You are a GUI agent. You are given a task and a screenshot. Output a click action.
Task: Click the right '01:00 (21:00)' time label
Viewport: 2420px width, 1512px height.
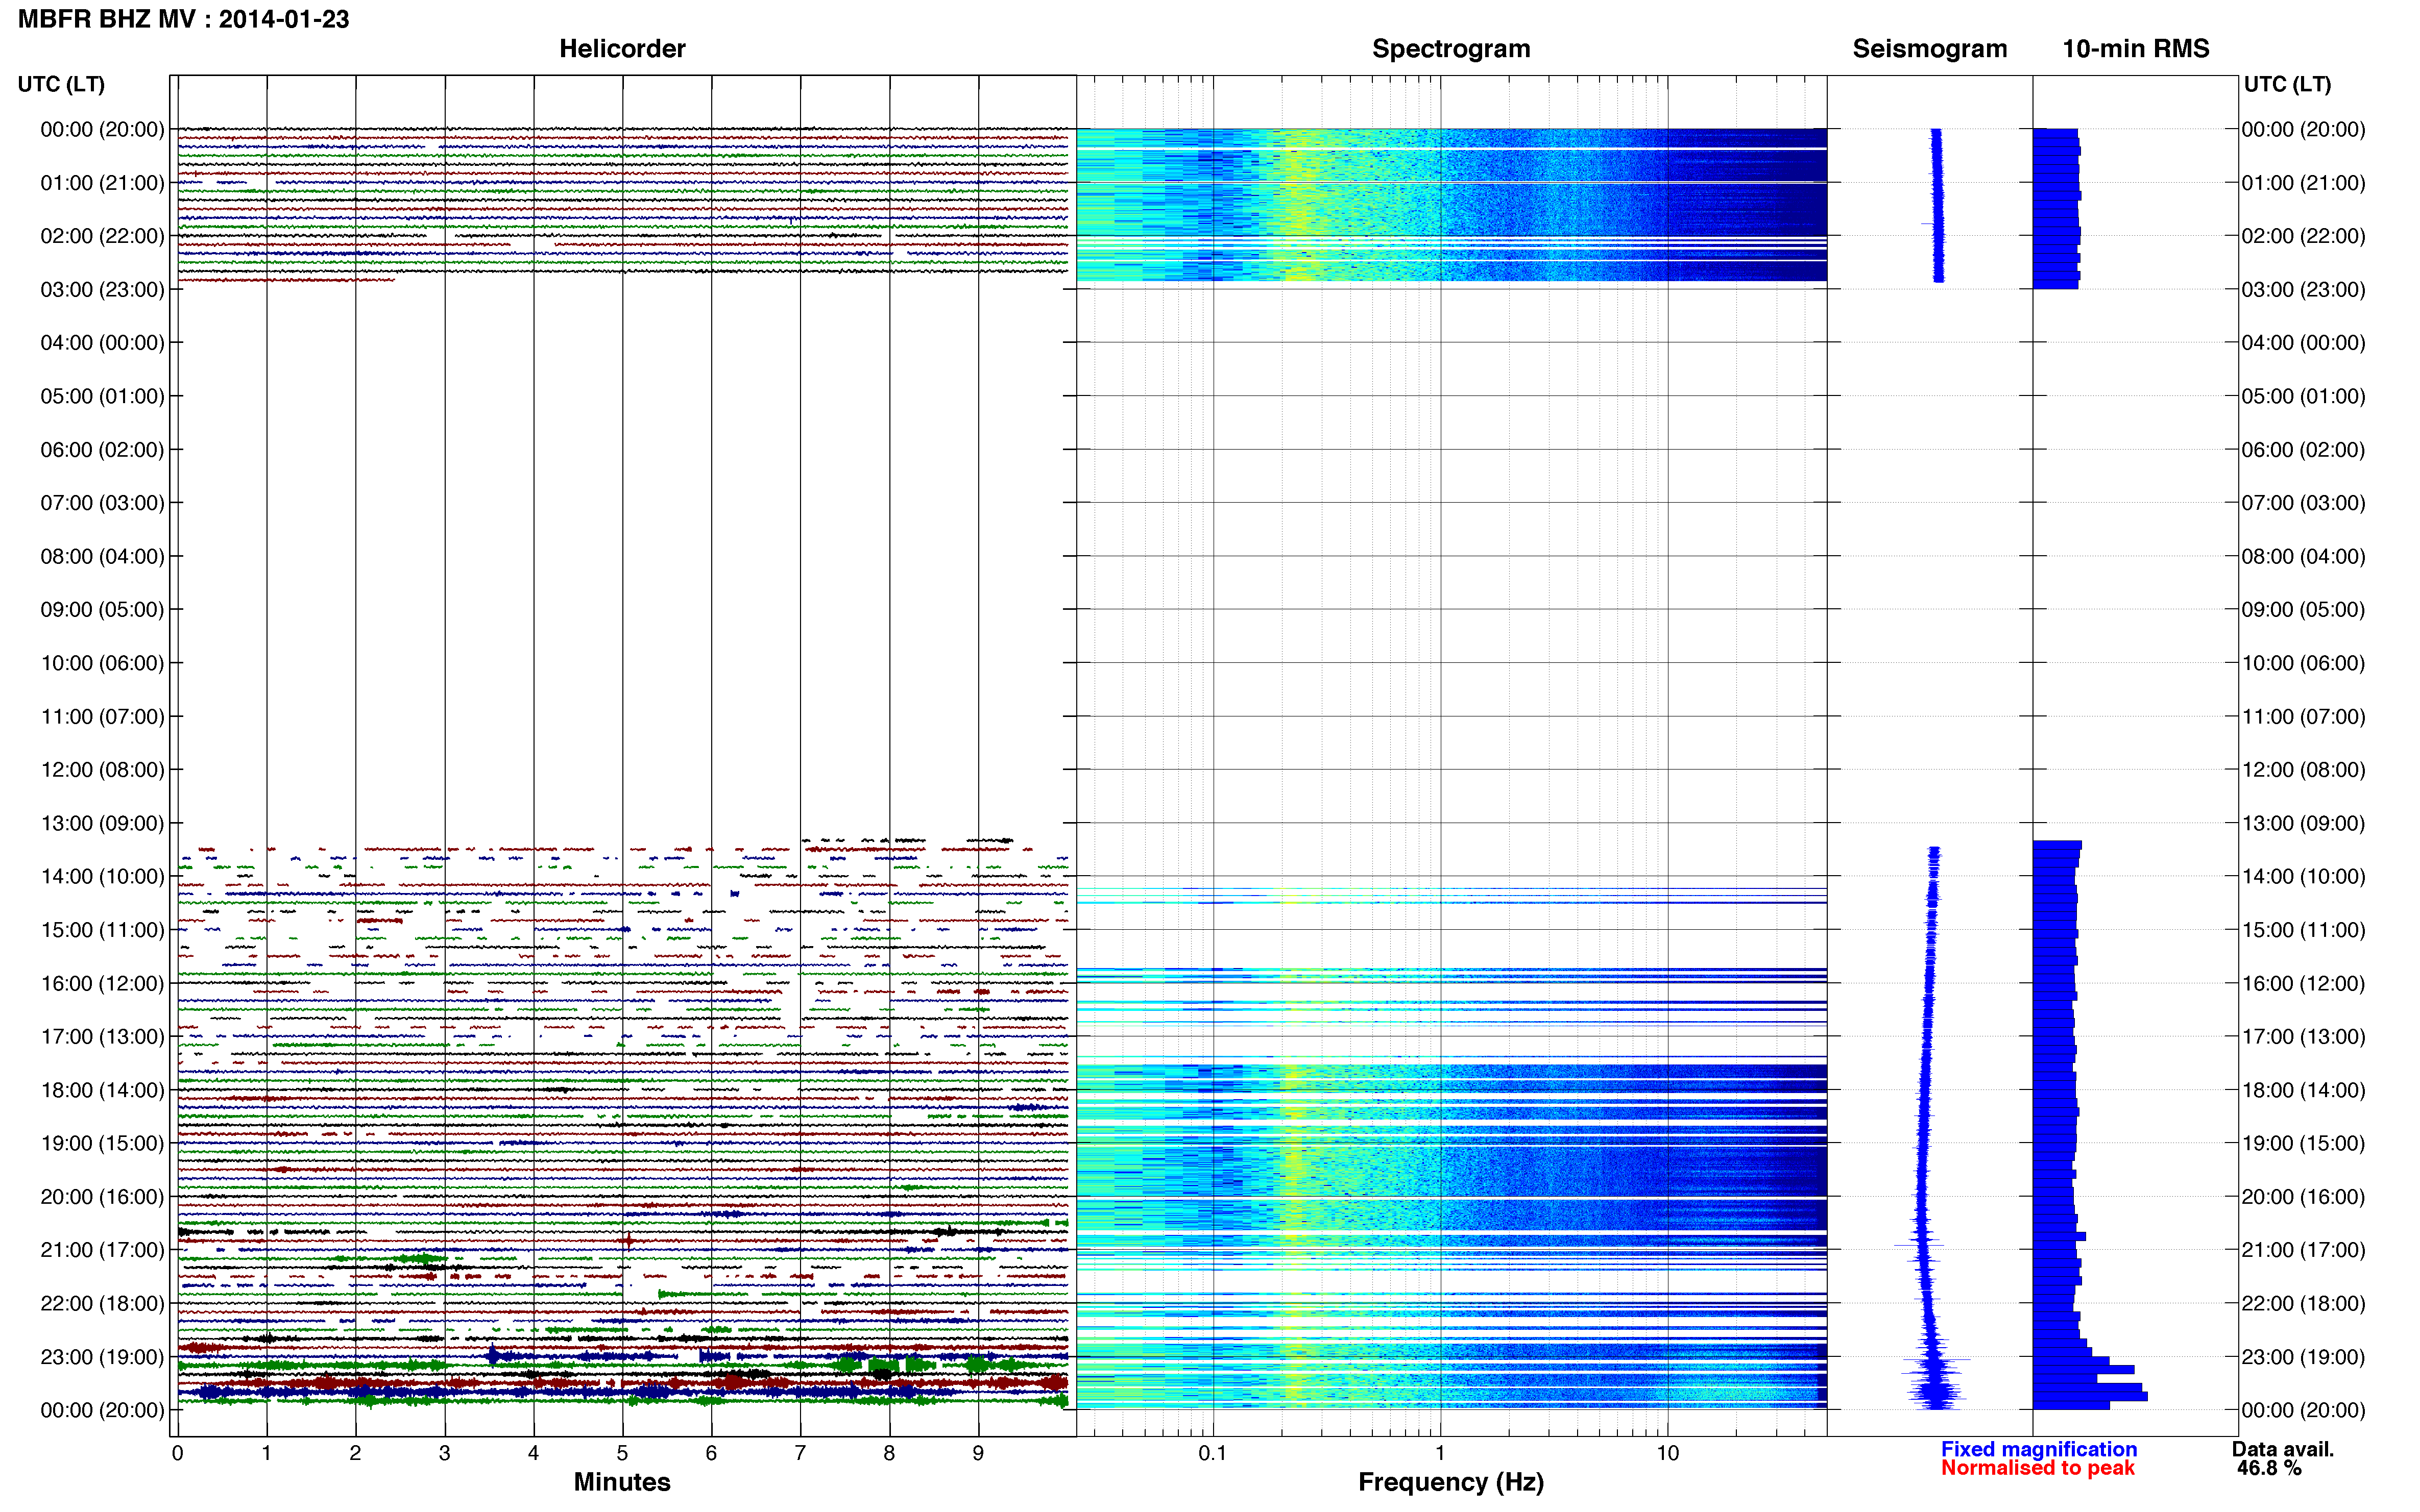click(2303, 183)
